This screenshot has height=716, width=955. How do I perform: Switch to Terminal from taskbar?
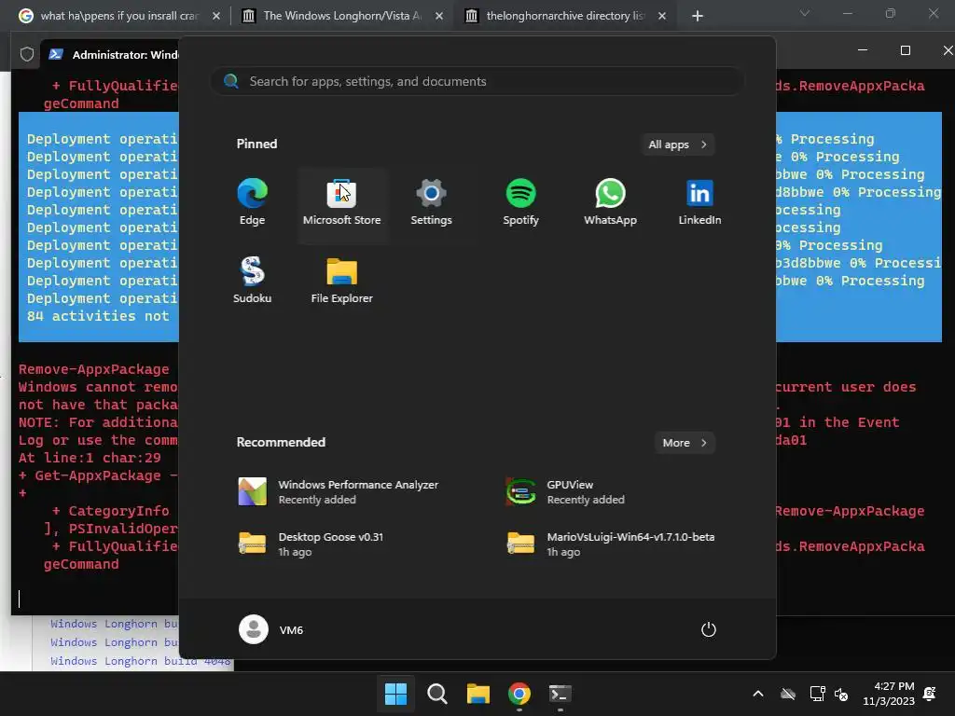coord(561,694)
